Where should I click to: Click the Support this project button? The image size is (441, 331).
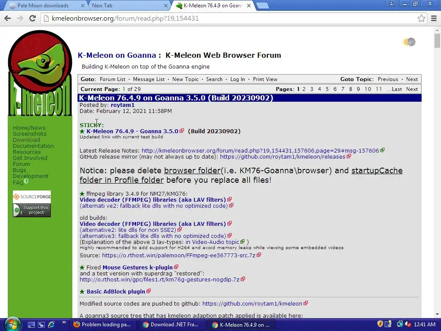point(32,210)
